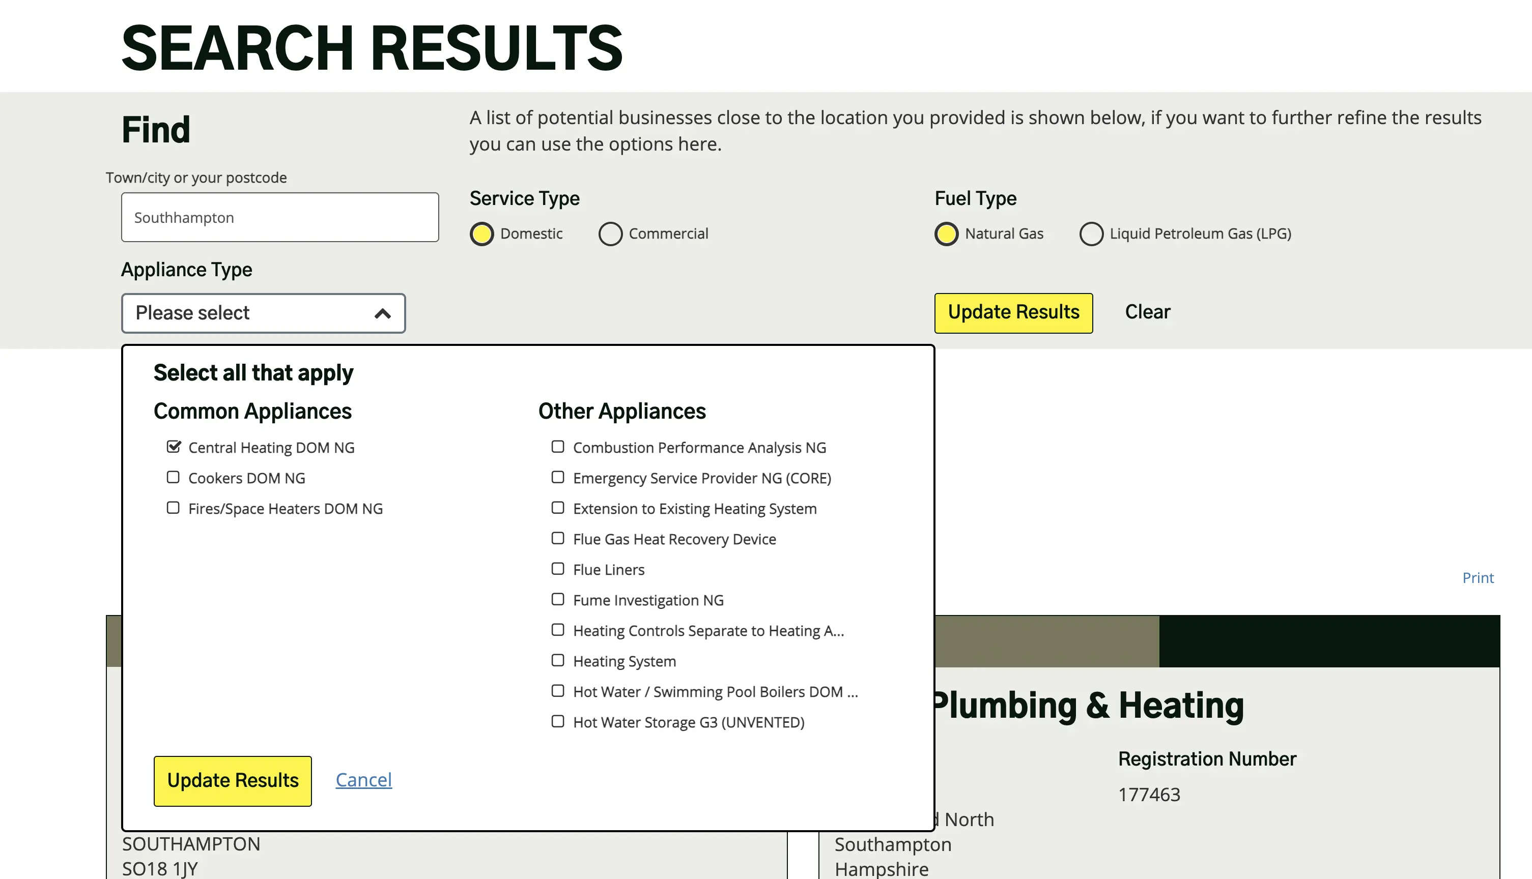
Task: Clear the current search filters
Action: tap(1147, 312)
